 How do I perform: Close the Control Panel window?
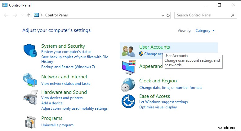(x=234, y=5)
